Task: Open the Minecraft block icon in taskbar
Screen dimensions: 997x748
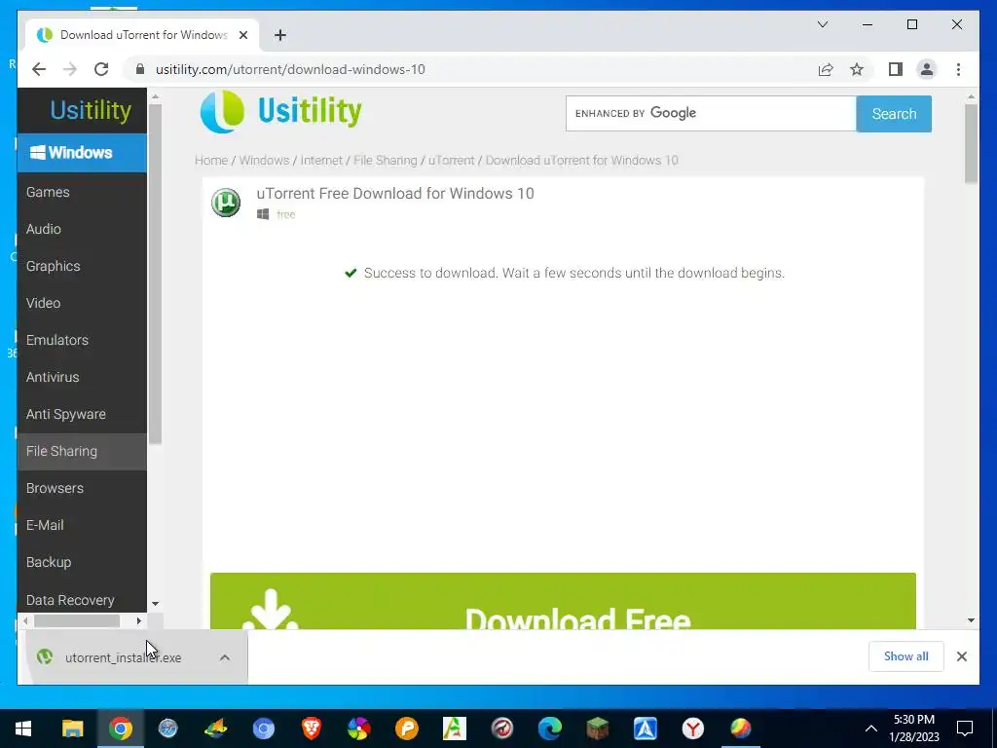Action: click(597, 729)
